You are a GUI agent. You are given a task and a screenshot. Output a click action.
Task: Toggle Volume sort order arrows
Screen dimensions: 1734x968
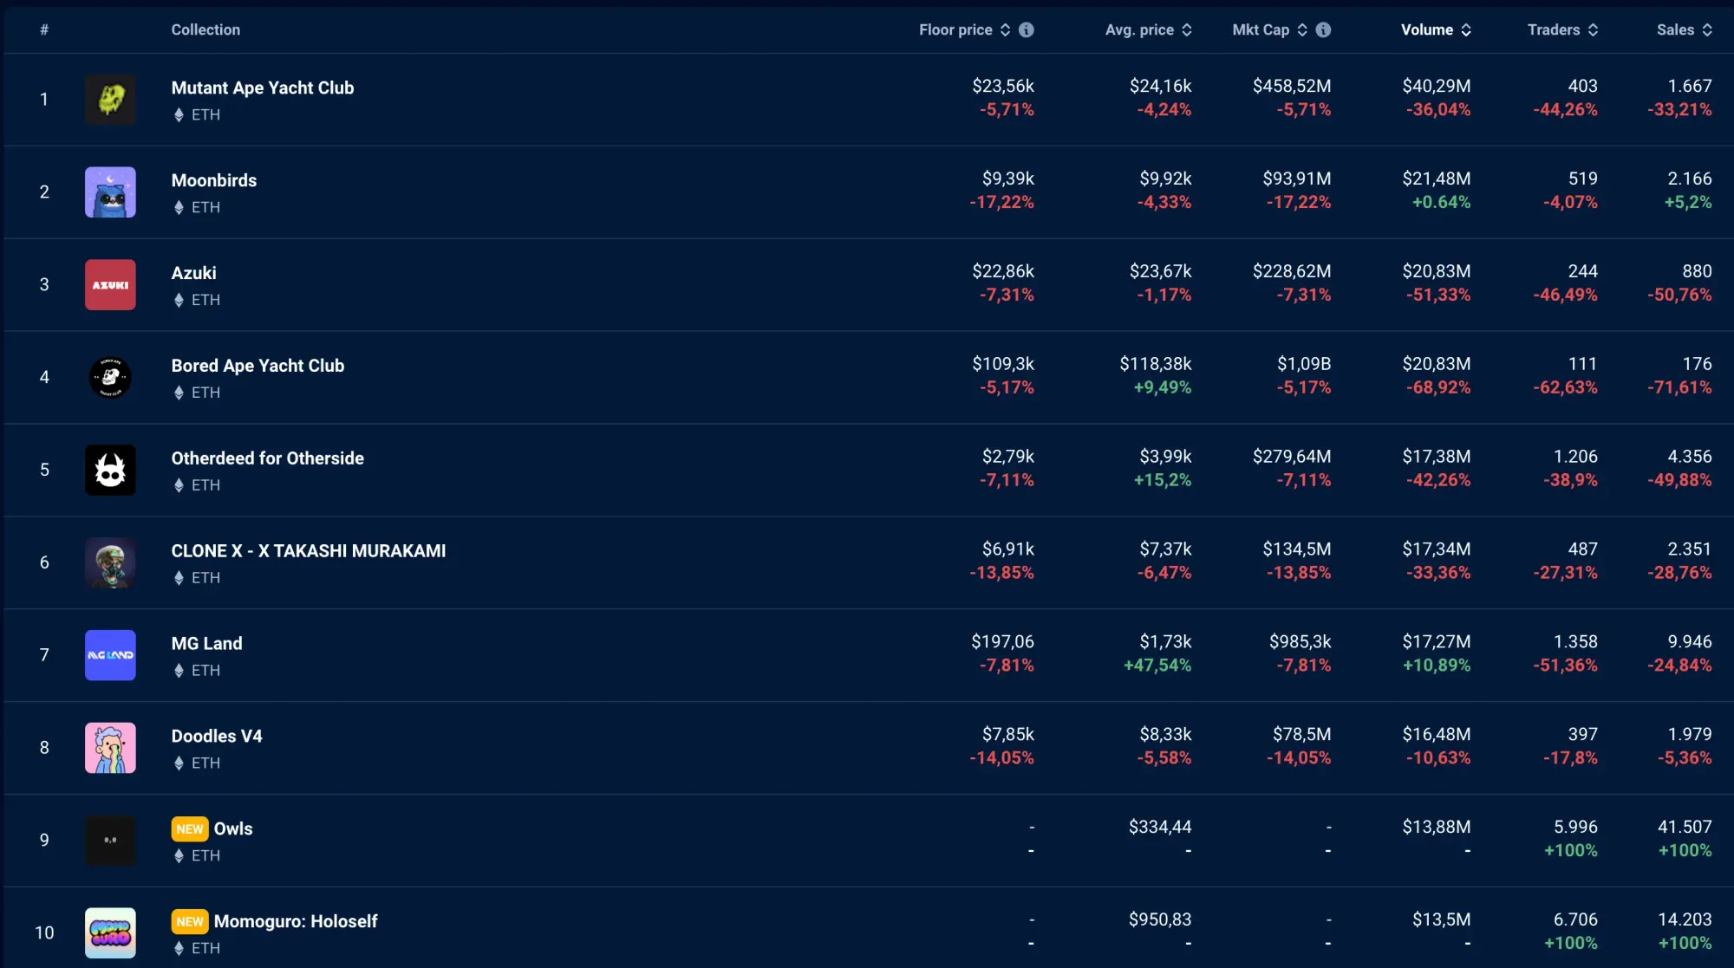click(x=1466, y=29)
